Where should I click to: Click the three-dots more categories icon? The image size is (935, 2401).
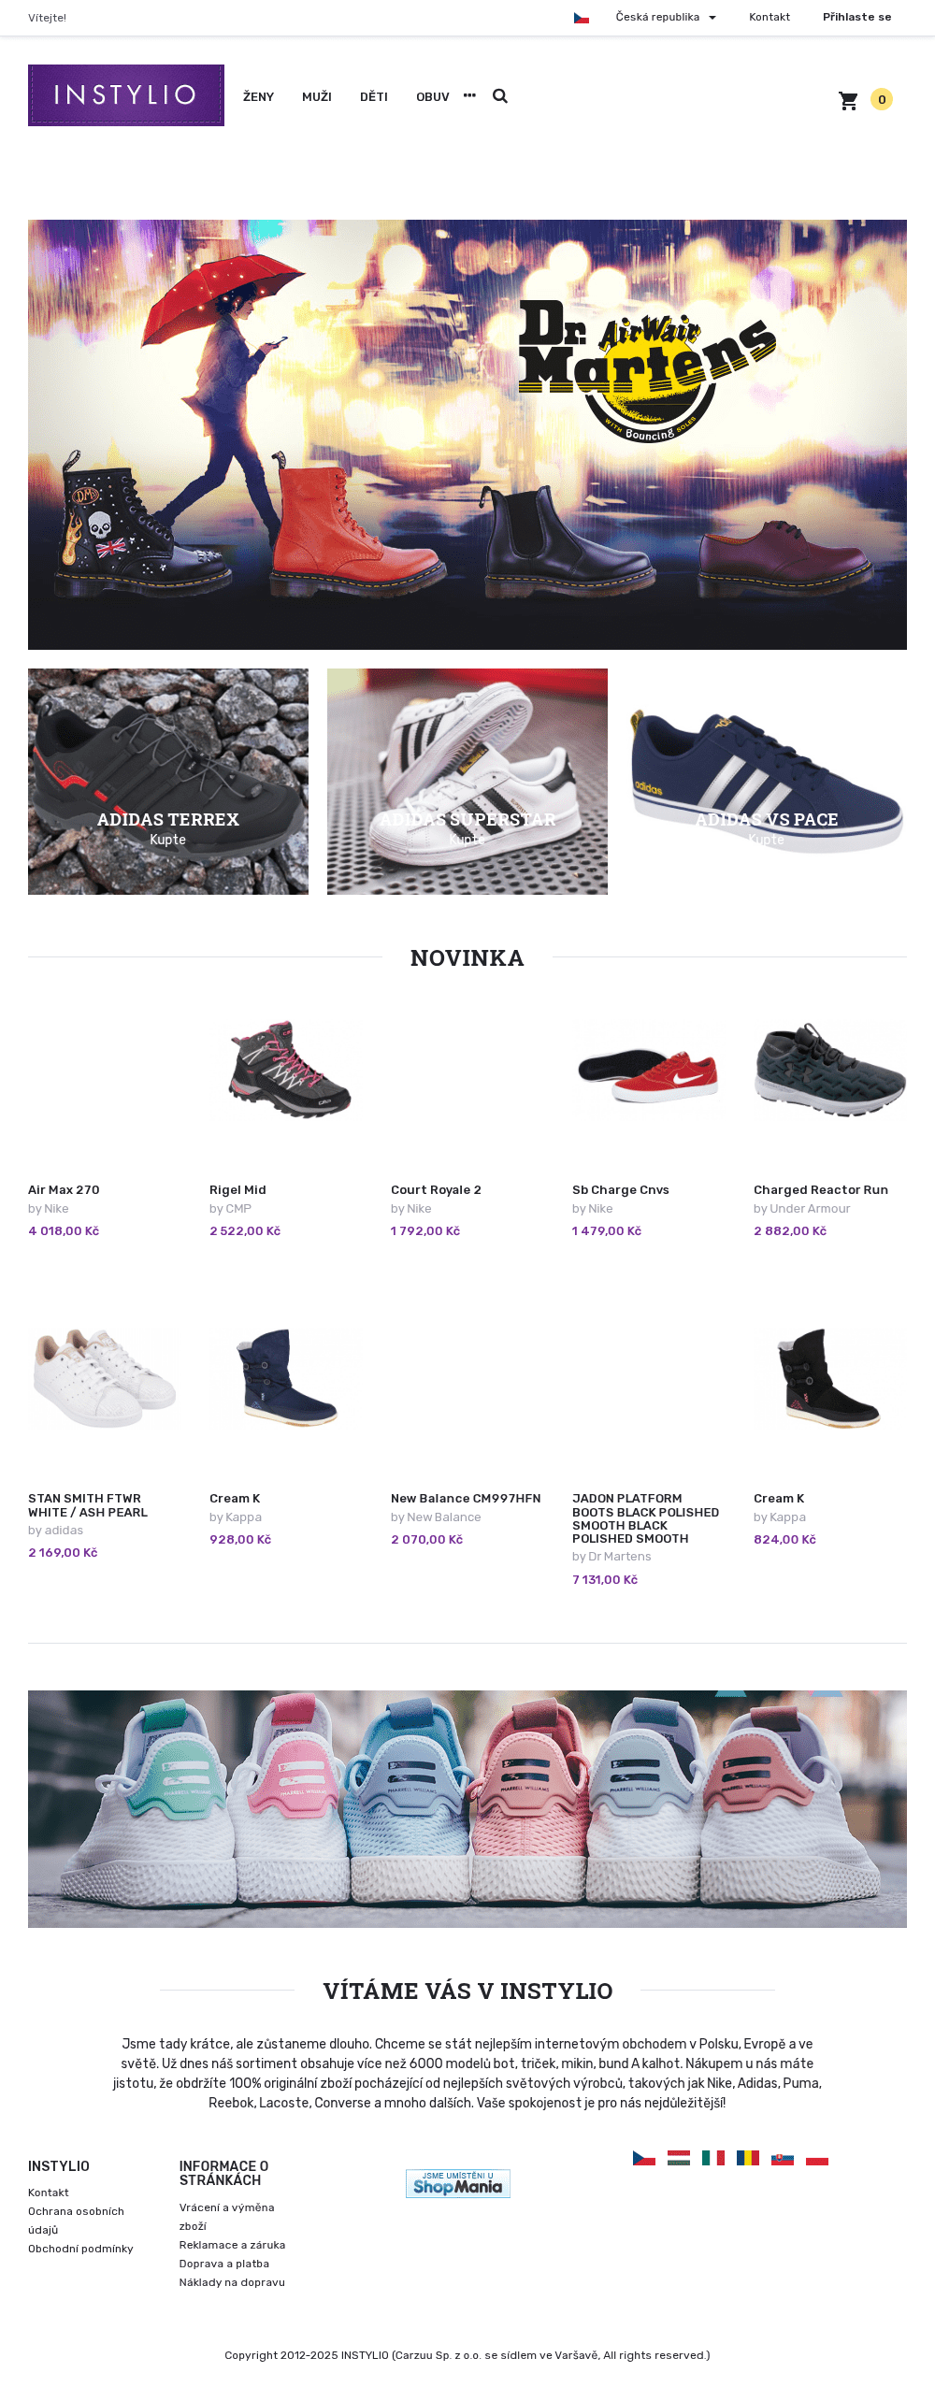point(469,95)
